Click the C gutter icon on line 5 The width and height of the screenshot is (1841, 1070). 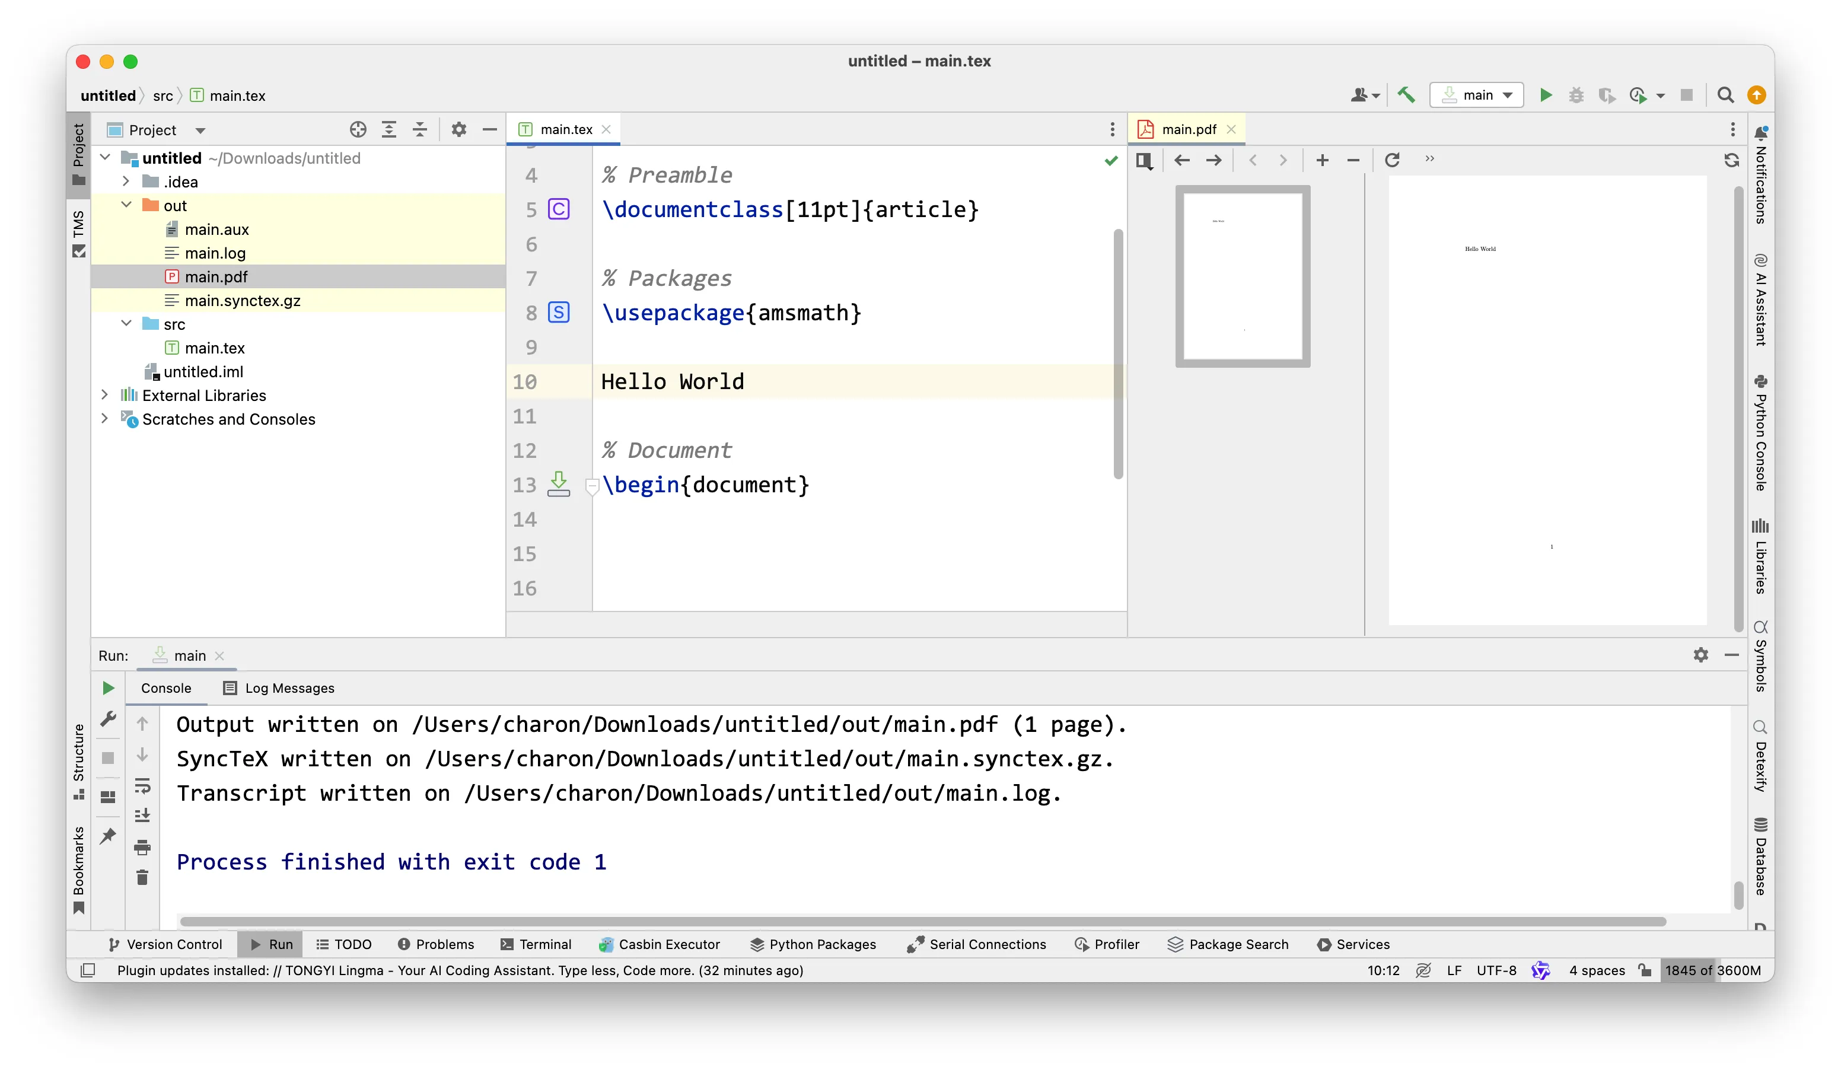tap(559, 209)
